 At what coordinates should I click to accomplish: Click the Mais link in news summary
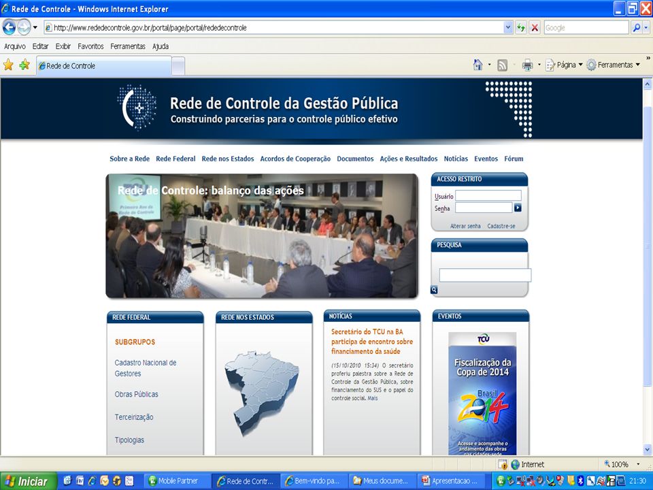tap(372, 398)
